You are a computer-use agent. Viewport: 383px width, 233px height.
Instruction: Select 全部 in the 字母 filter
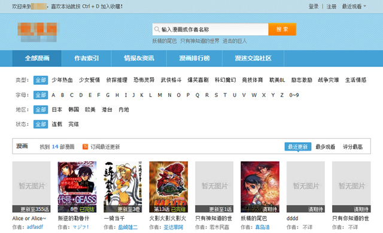point(41,95)
